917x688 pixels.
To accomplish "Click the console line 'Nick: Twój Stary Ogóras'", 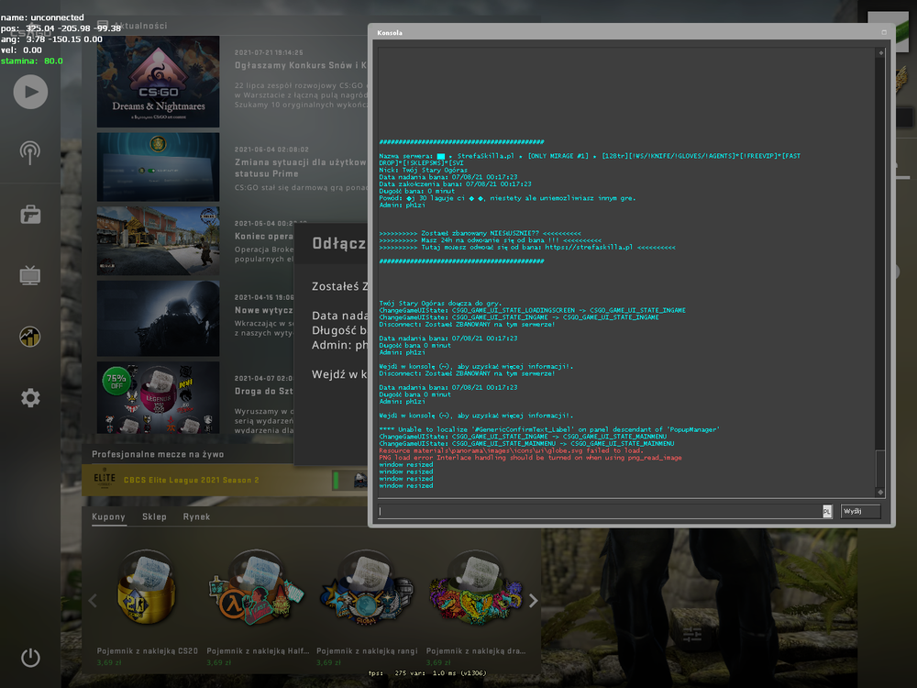I will [x=424, y=171].
